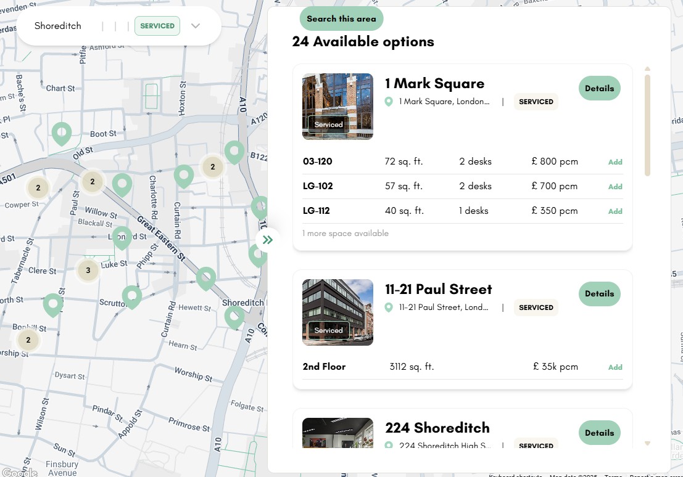683x477 pixels.
Task: Open Details for 1 Mark Square
Action: coord(599,88)
